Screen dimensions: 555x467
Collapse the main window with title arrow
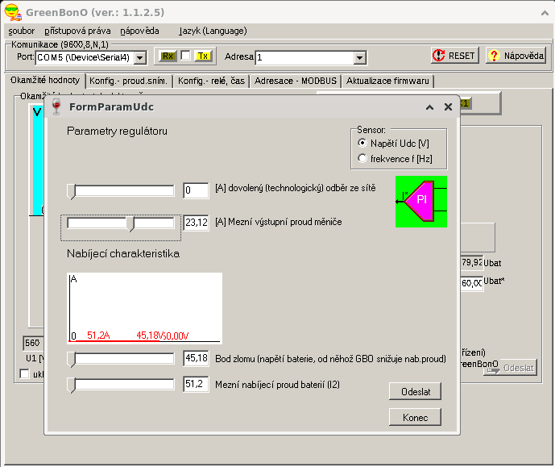[x=545, y=13]
